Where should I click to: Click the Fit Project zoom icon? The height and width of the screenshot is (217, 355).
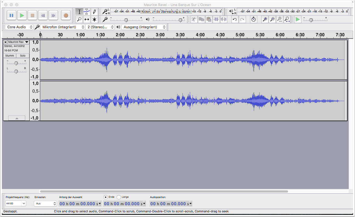click(x=287, y=20)
